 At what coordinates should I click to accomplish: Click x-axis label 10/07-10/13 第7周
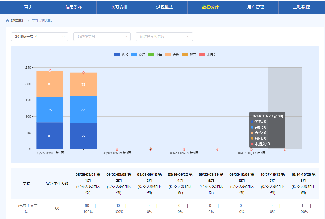point(251,153)
